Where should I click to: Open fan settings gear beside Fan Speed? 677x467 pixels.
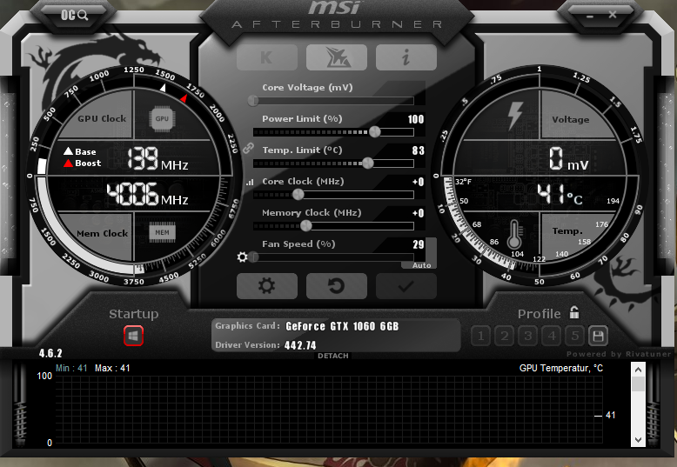[242, 257]
